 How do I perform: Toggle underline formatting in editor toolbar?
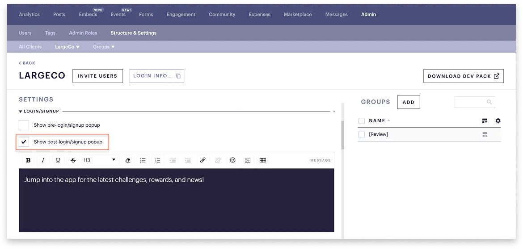(x=58, y=160)
